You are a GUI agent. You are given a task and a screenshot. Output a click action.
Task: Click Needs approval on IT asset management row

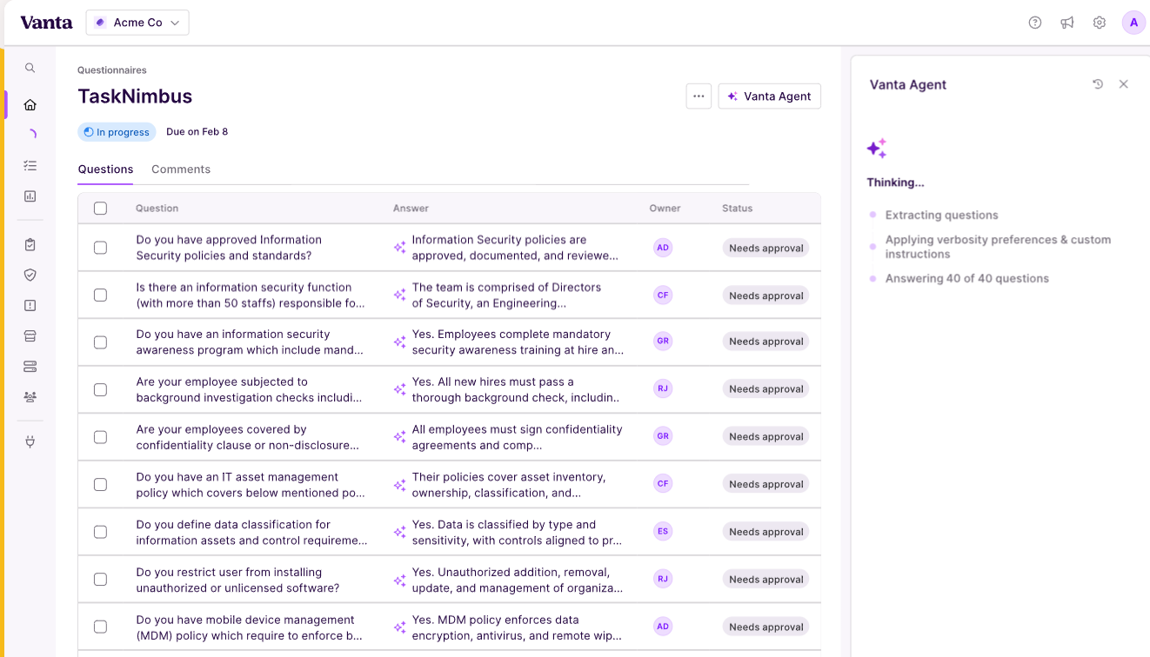click(x=766, y=484)
